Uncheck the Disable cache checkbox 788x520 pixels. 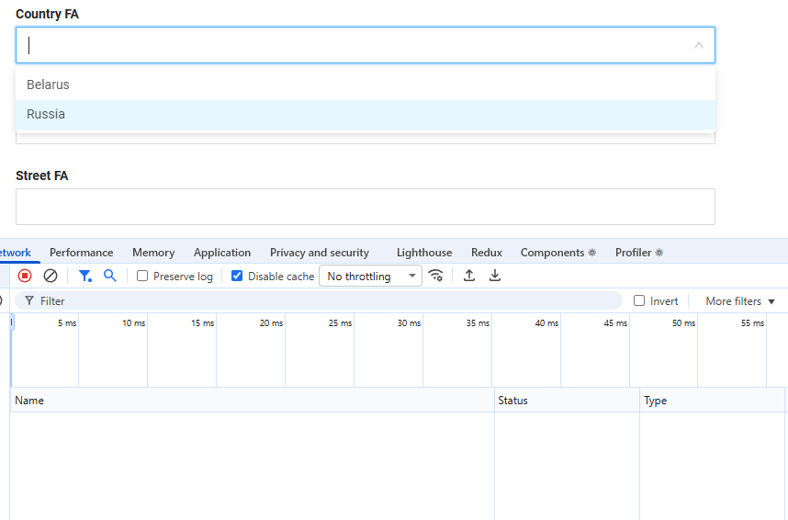click(237, 276)
